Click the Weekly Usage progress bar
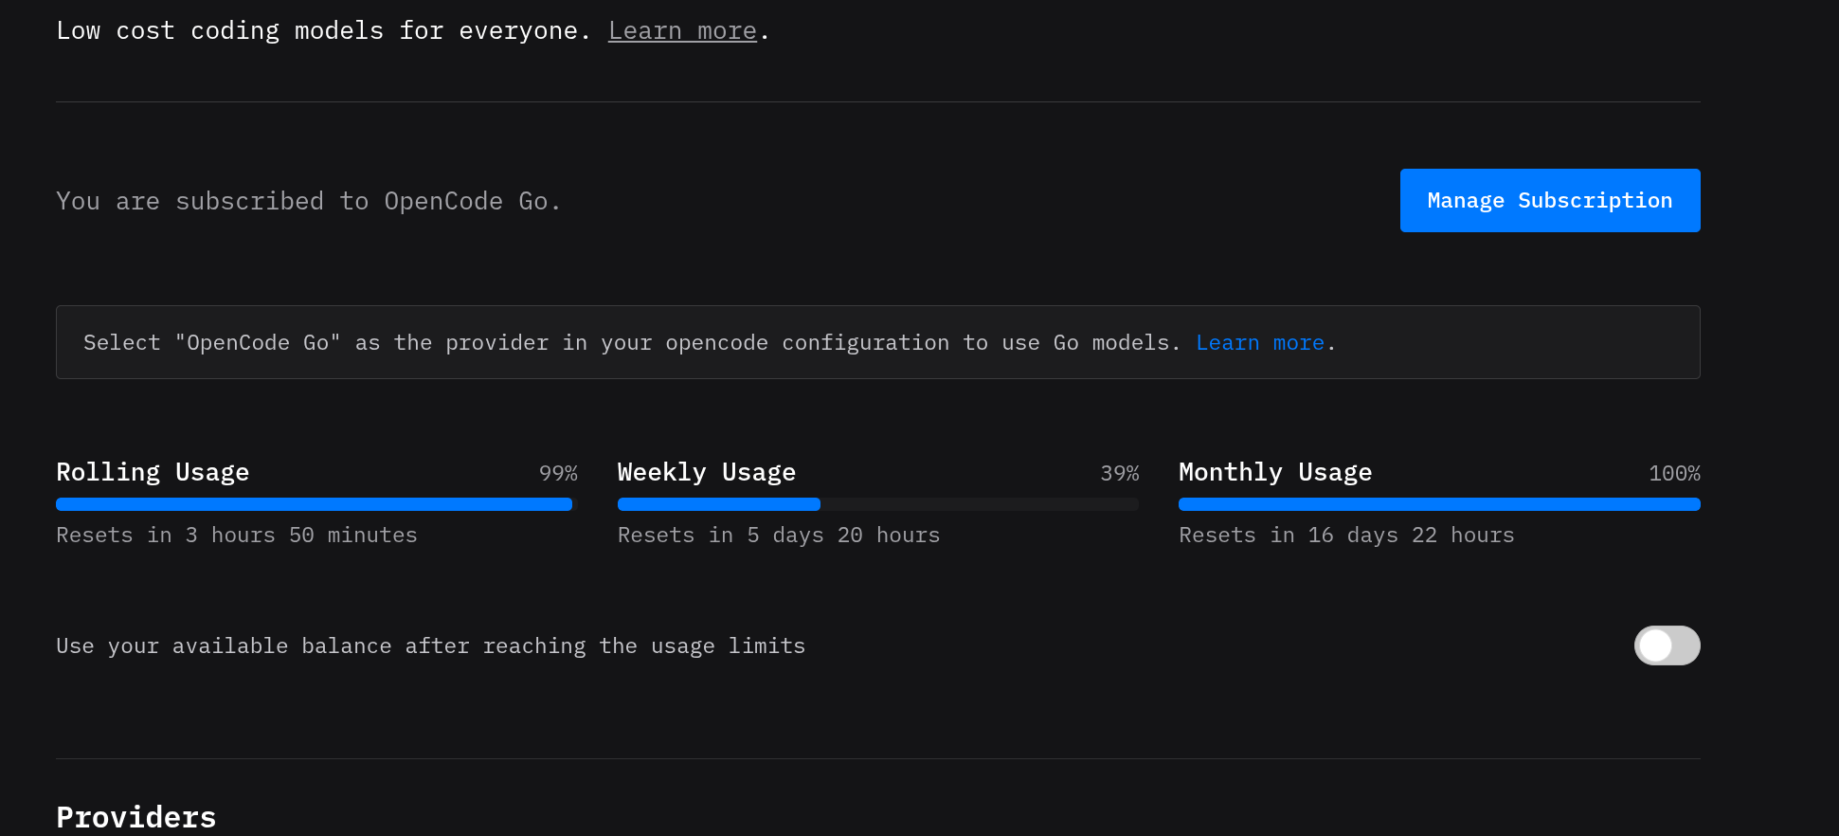The image size is (1839, 836). pos(878,504)
